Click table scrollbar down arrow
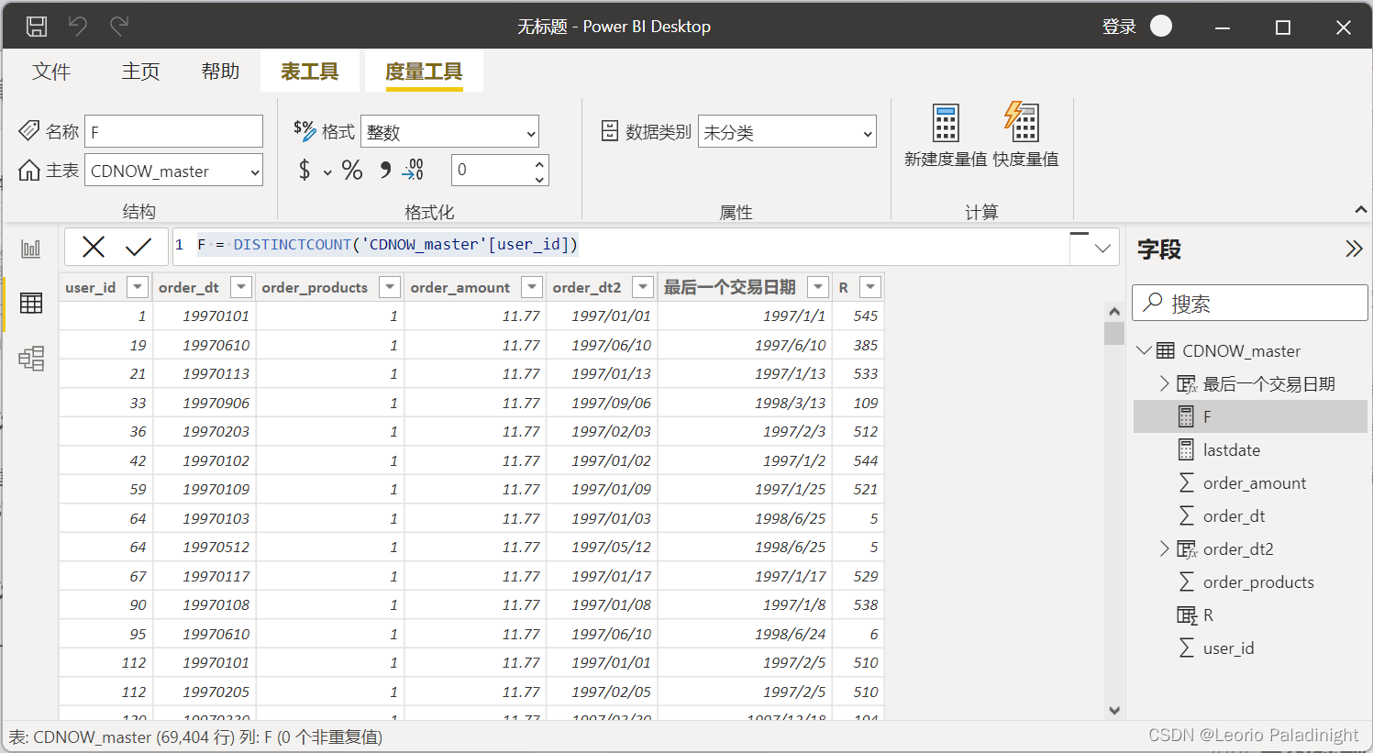Viewport: 1373px width, 753px height. coord(1114,710)
